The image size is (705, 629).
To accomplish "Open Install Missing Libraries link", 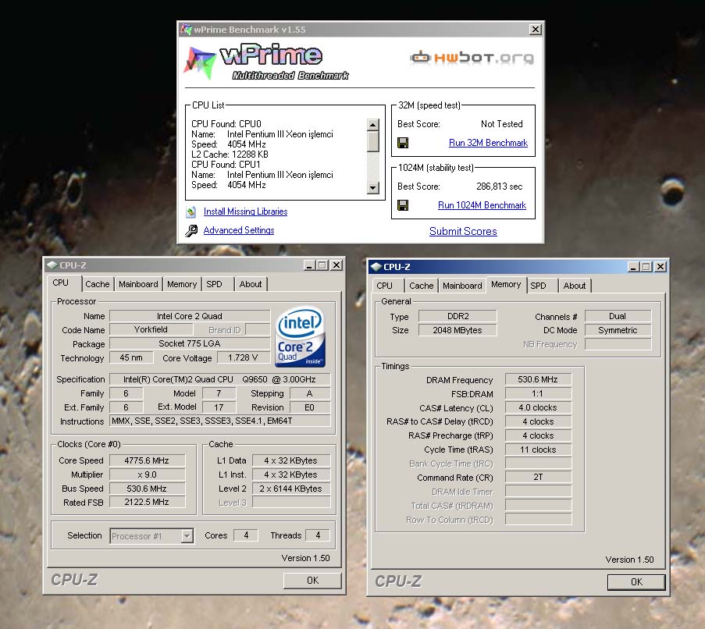I will click(245, 211).
